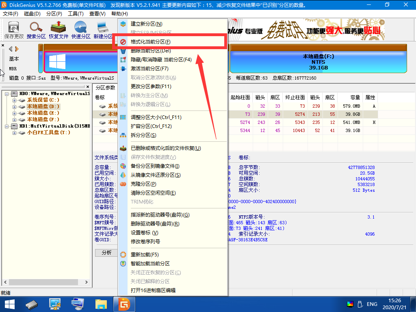Select 格式化当前分区(F) in the context menu
This screenshot has height=312, width=416.
click(x=150, y=42)
